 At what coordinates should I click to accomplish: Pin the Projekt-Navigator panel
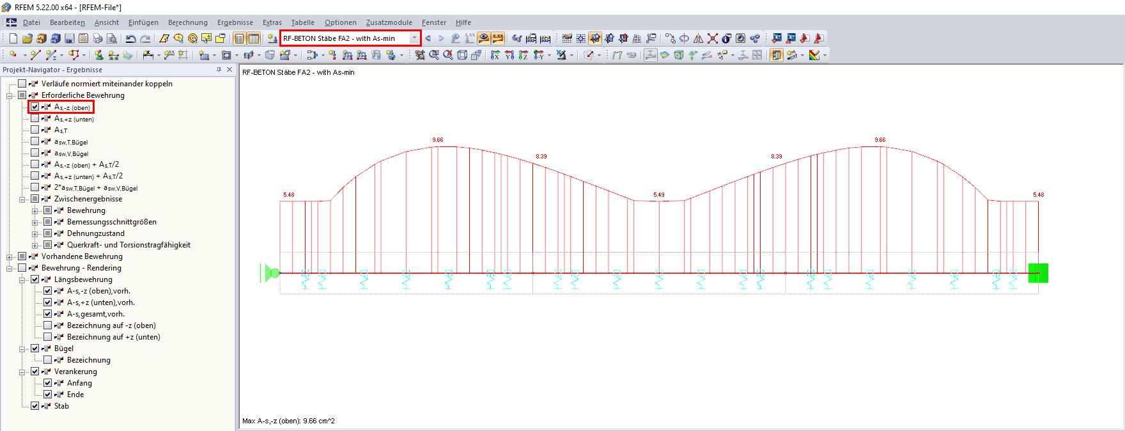tap(219, 70)
